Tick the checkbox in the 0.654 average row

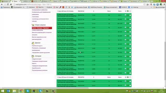click(x=130, y=73)
